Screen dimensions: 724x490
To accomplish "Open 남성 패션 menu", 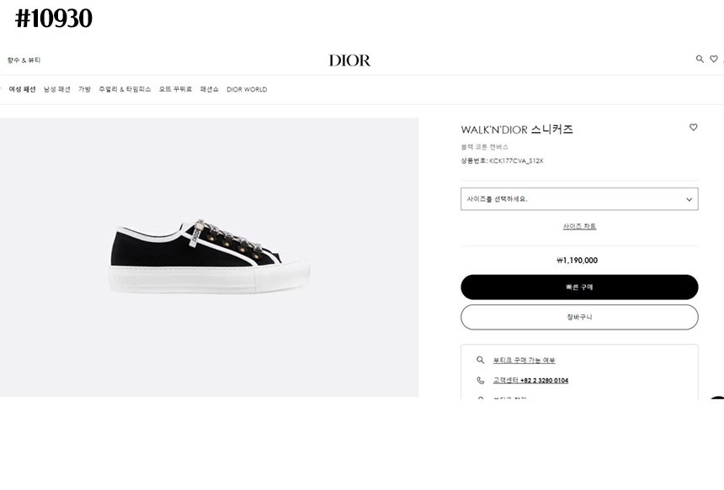I will (57, 89).
